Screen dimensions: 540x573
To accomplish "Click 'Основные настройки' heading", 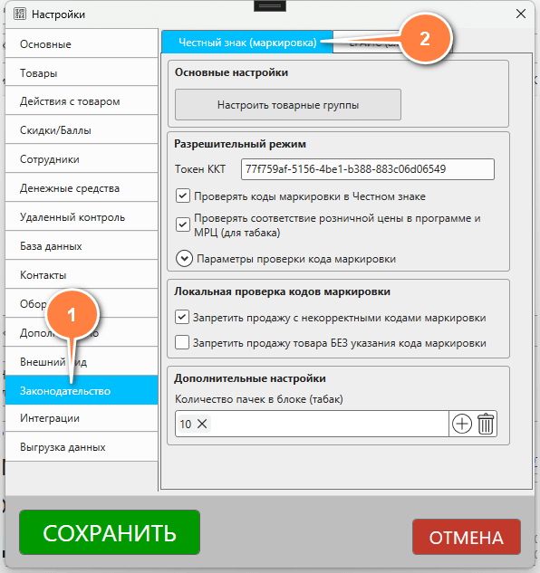I will coord(231,72).
